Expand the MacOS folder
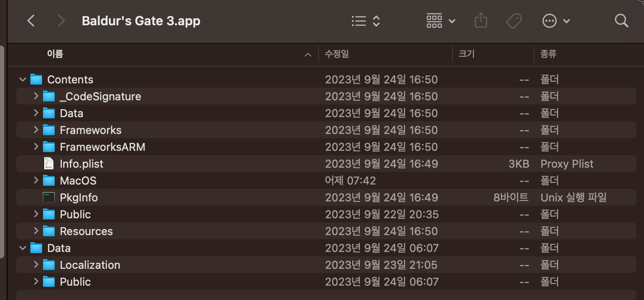Screen dimensions: 644x300 pyautogui.click(x=36, y=180)
